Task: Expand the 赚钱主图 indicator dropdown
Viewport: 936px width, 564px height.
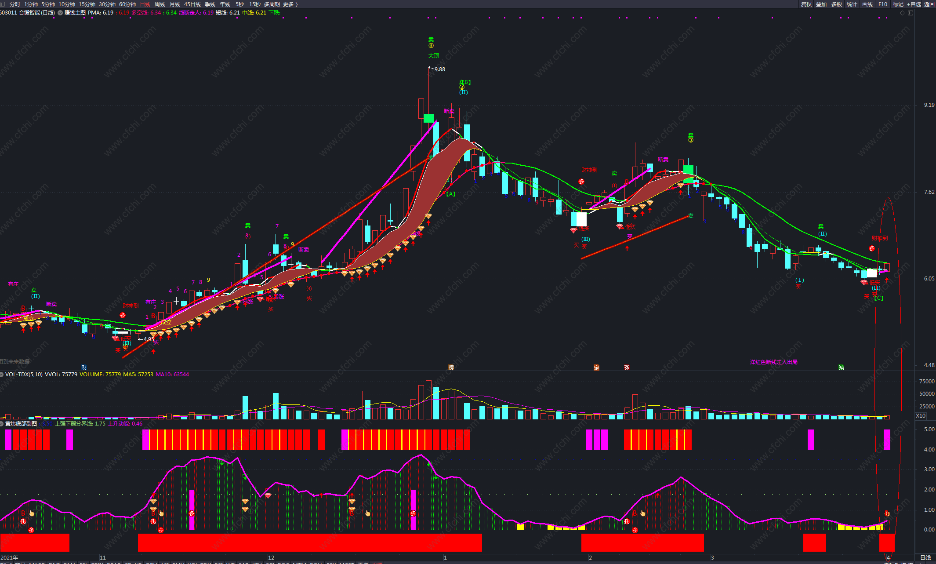Action: tap(60, 13)
